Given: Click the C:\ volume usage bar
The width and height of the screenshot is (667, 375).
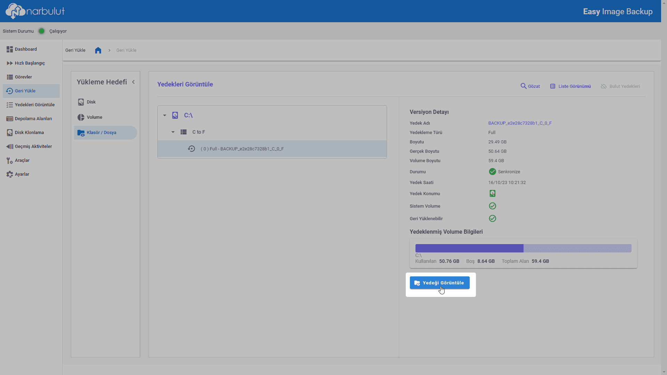Looking at the screenshot, I should tap(523, 248).
